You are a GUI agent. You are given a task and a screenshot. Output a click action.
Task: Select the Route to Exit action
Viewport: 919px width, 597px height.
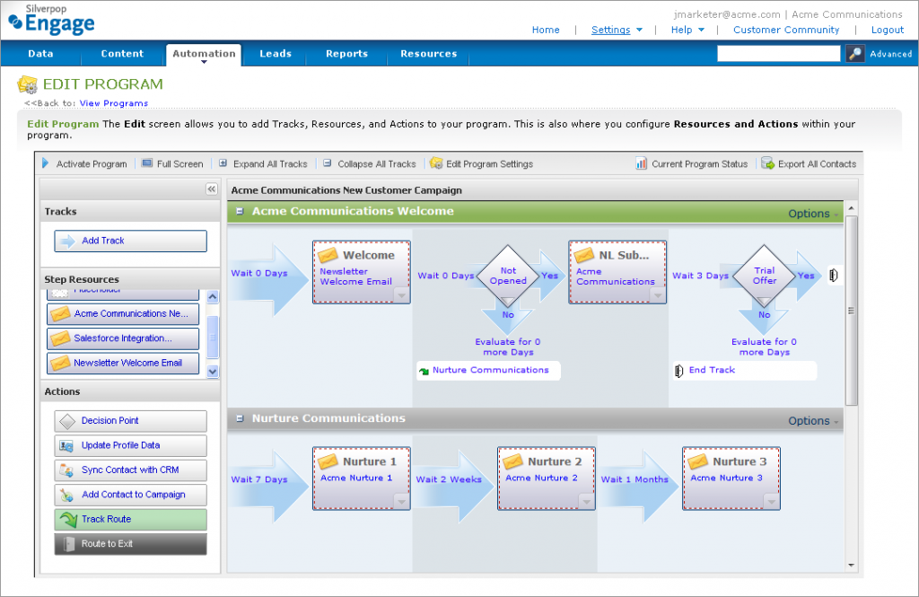[130, 544]
